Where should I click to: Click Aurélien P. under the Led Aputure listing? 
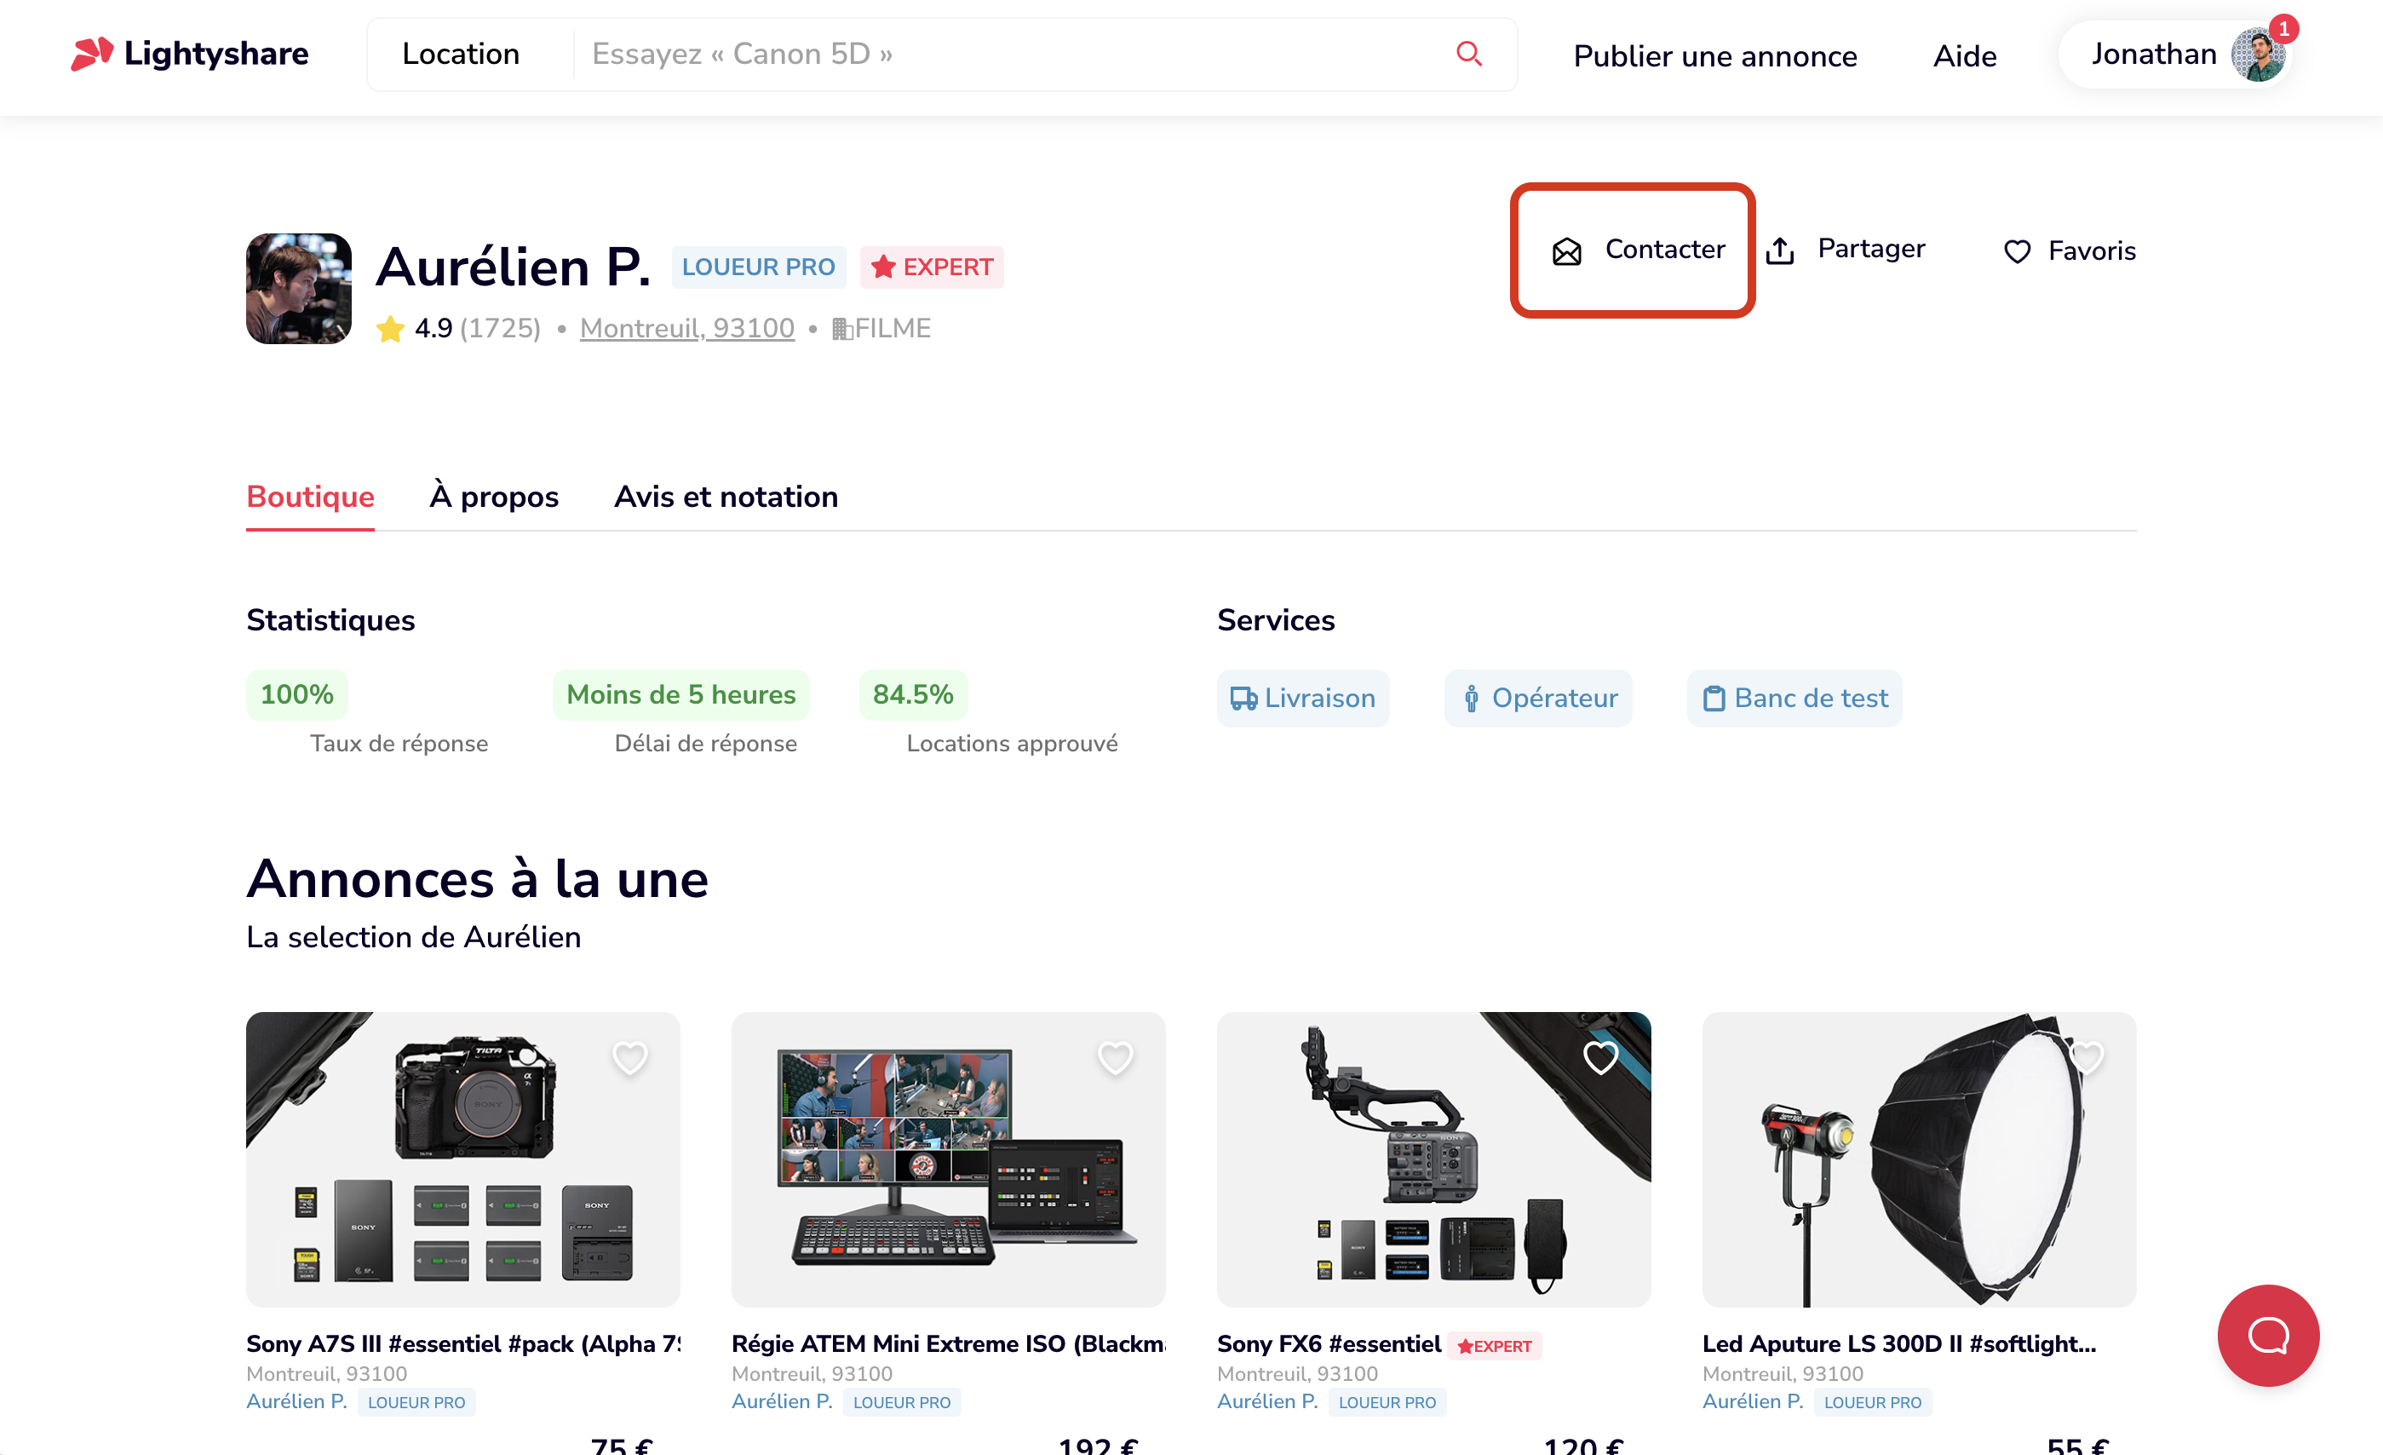point(1754,1403)
